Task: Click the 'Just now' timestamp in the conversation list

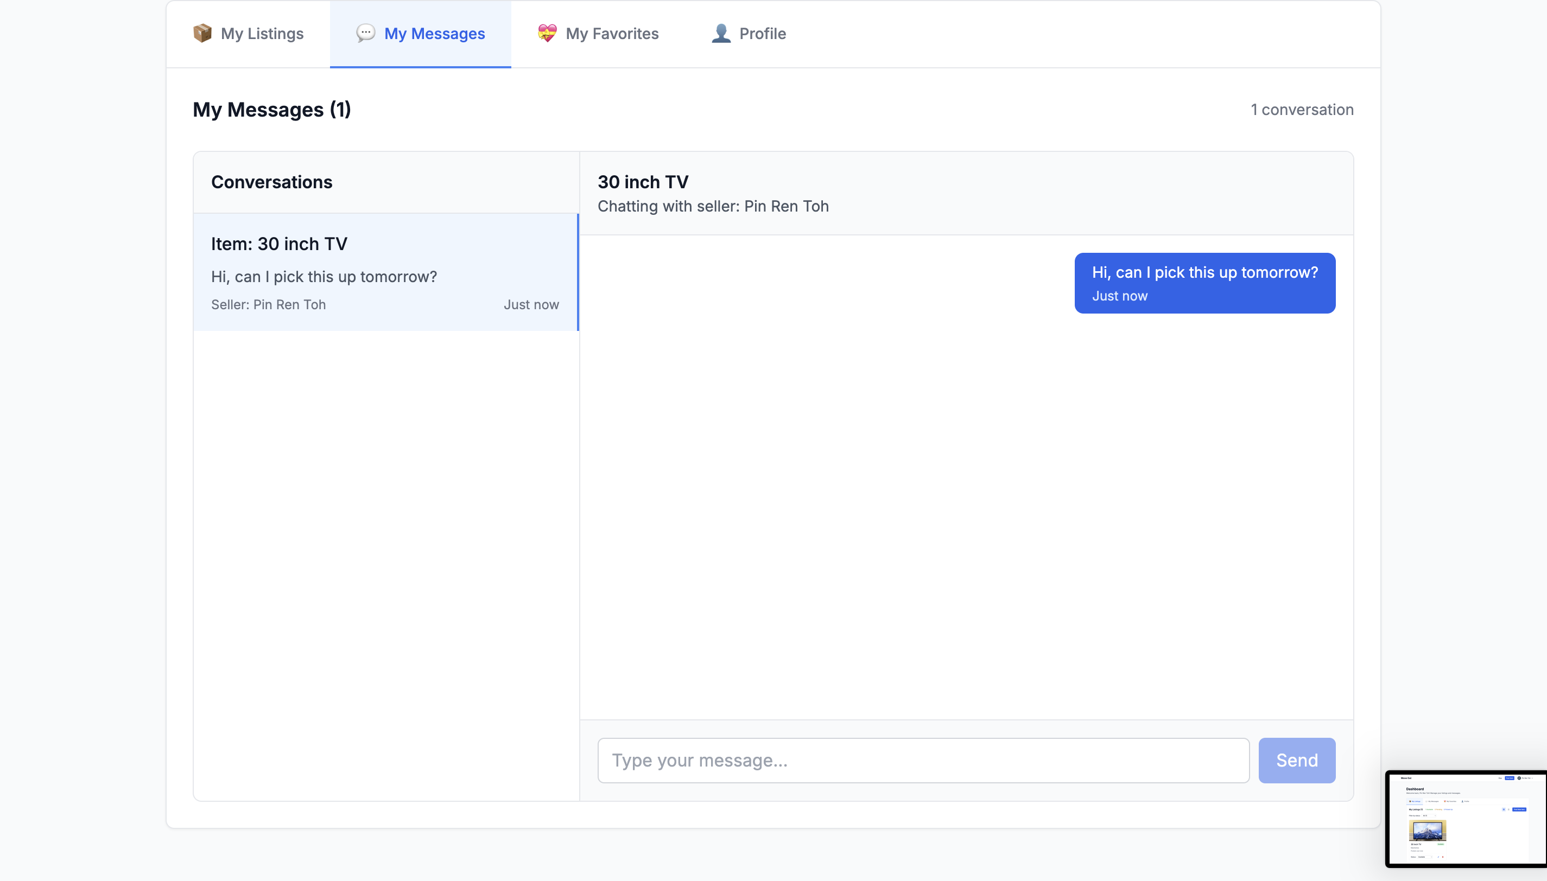Action: 531,304
